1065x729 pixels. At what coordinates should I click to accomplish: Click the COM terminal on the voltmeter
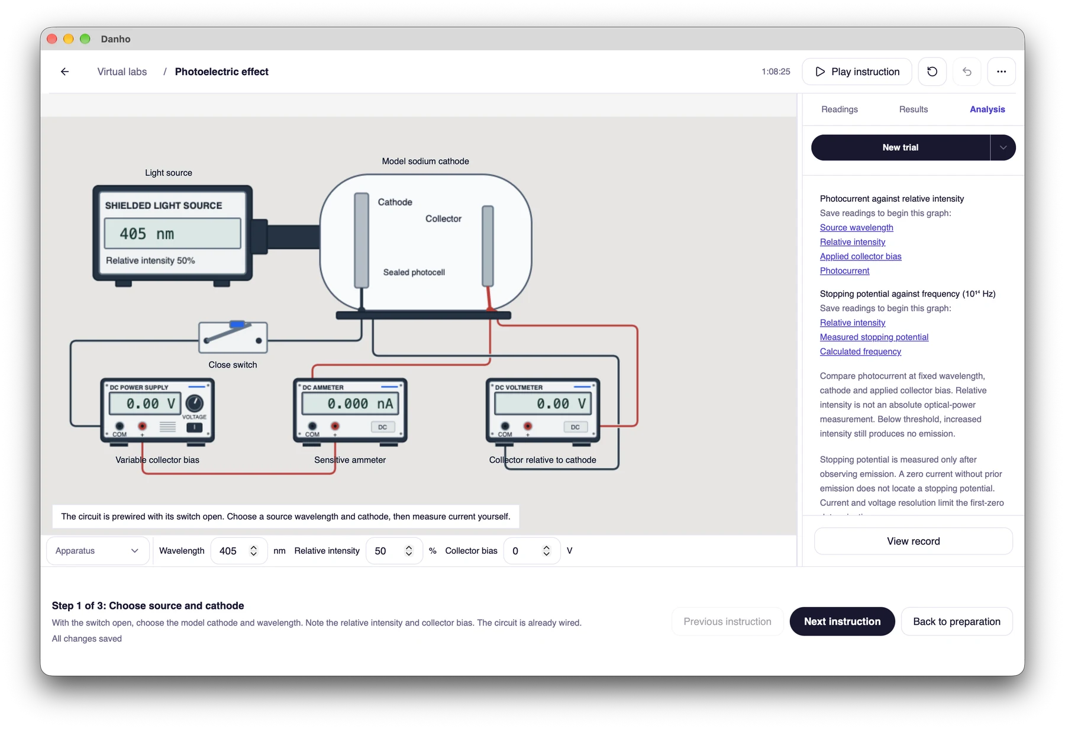tap(505, 426)
